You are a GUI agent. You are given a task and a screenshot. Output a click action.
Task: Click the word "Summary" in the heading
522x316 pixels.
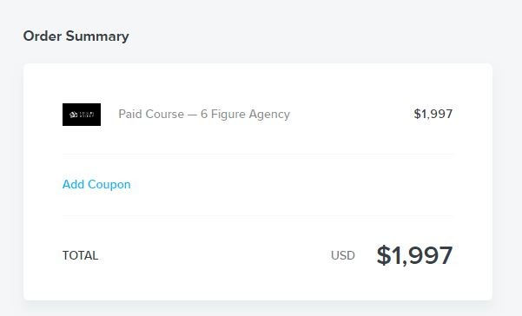(x=97, y=36)
